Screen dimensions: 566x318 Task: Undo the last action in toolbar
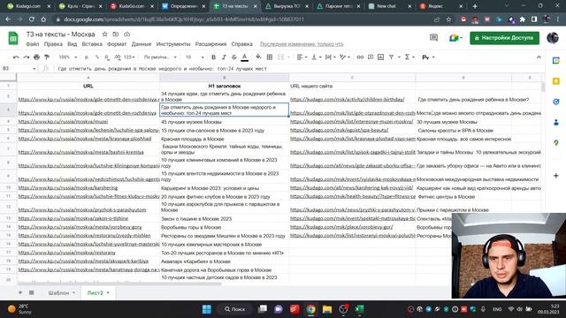[16, 57]
